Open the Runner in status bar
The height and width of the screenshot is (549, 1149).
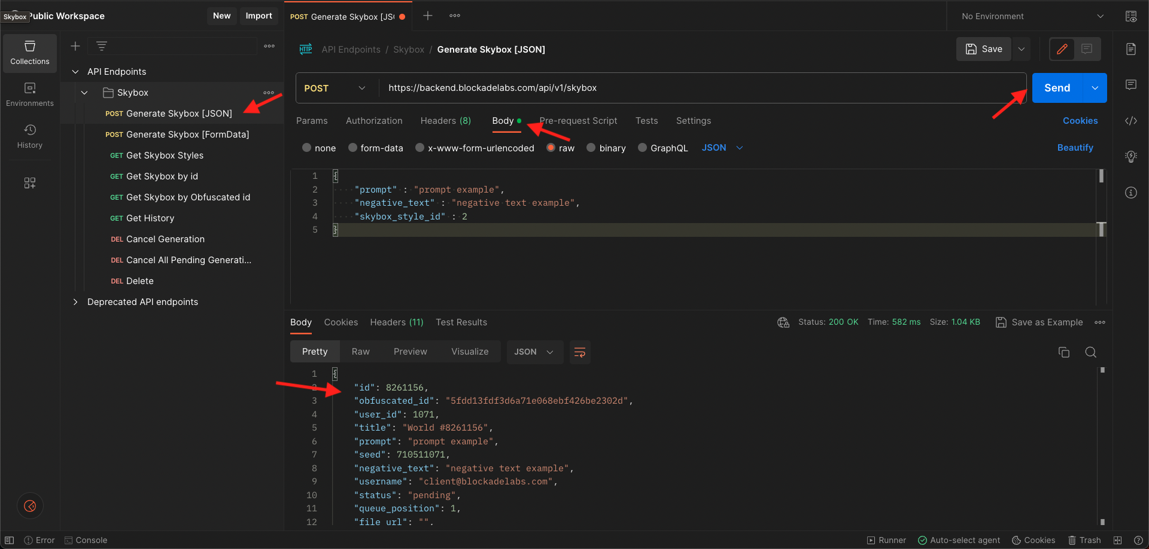[886, 540]
